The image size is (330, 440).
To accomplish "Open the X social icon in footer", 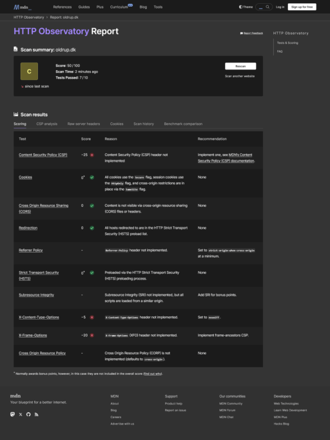I will (21, 414).
